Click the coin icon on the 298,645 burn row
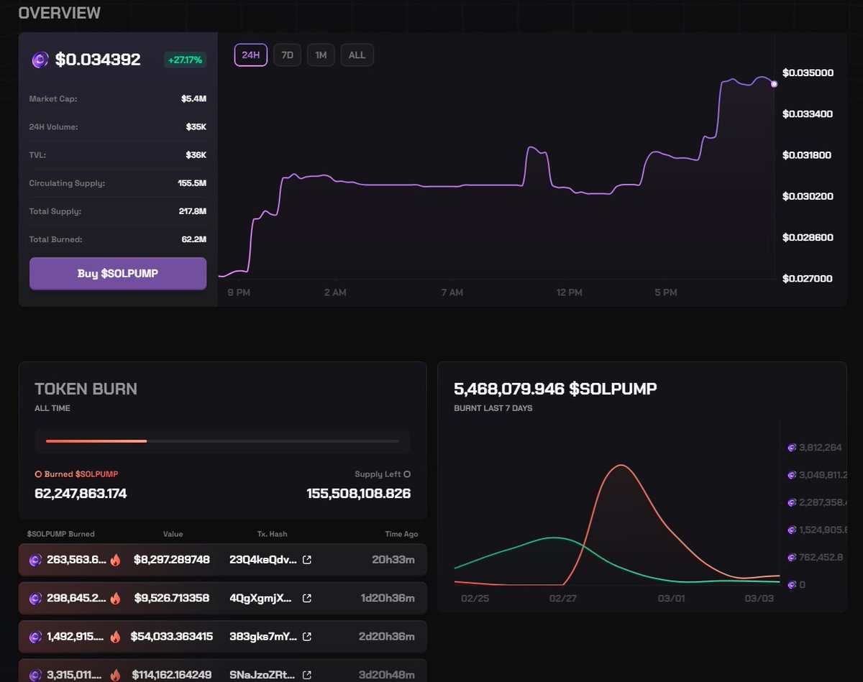Viewport: 863px width, 682px height. (37, 598)
